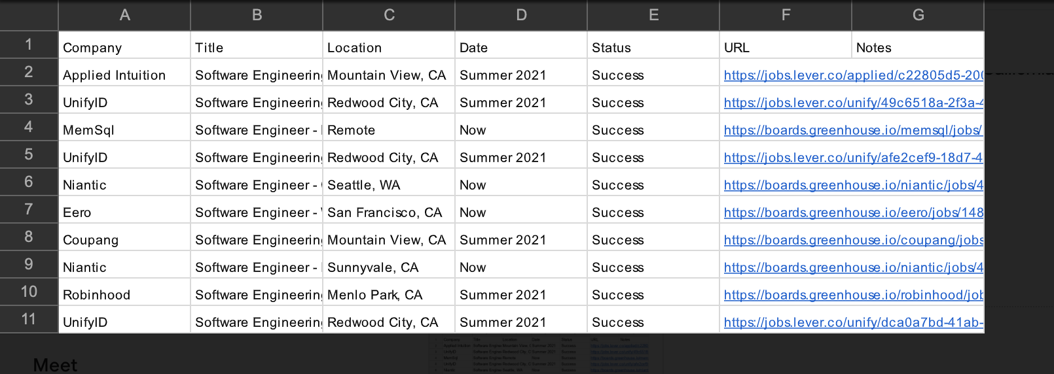
Task: Open the MemSql greenhouse job link
Action: click(x=852, y=130)
